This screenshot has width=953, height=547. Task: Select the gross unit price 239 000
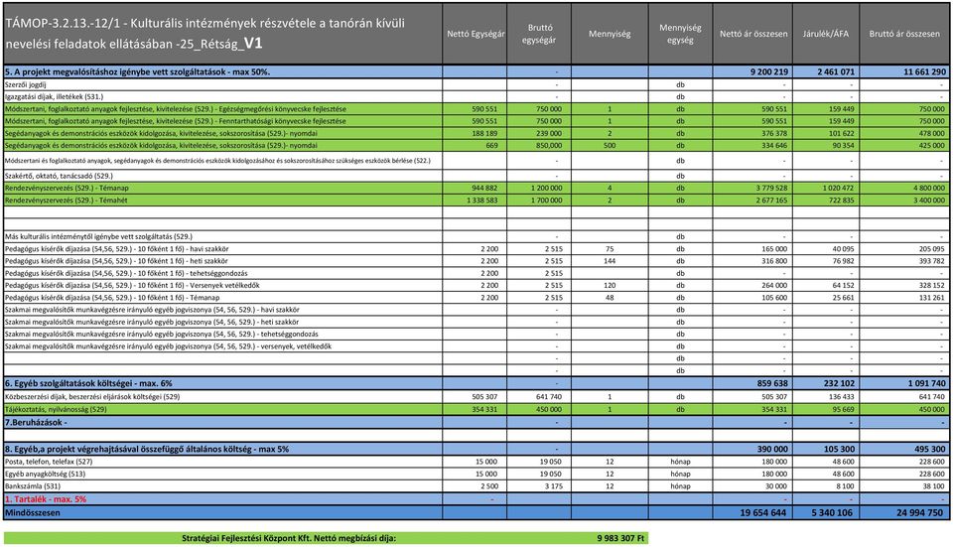coord(549,134)
